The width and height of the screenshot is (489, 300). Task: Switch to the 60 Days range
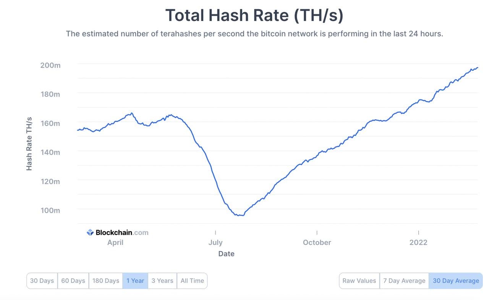tap(73, 281)
